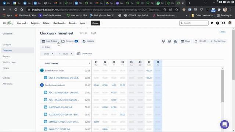Image resolution: width=235 pixels, height=132 pixels.
Task: Click the Add Worklog button
Action: click(218, 41)
